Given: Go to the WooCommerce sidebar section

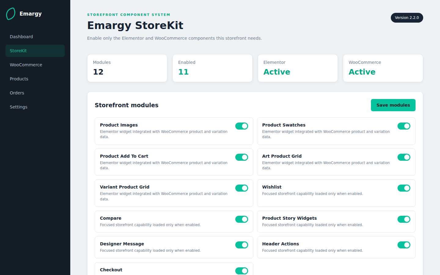Looking at the screenshot, I should (x=35, y=65).
